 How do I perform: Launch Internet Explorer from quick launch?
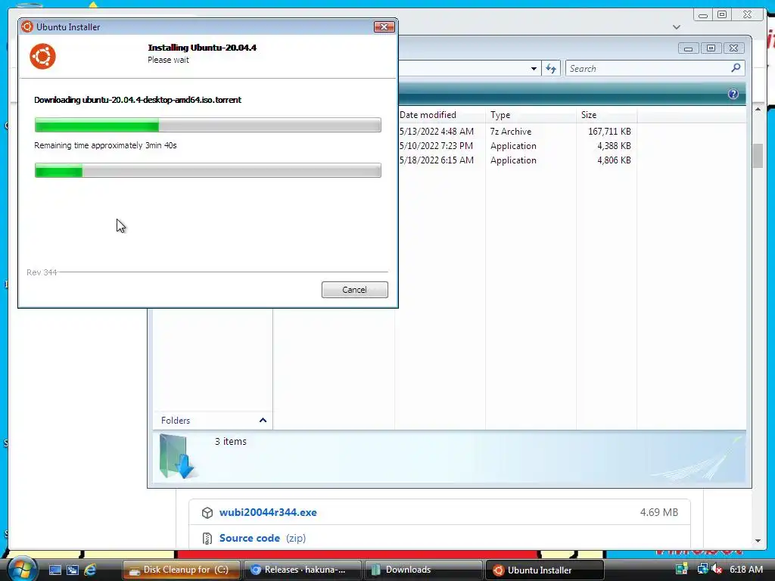click(90, 570)
